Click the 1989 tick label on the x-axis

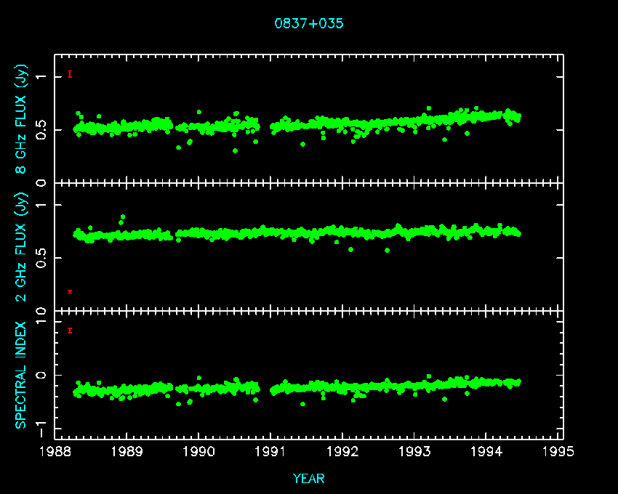(127, 452)
